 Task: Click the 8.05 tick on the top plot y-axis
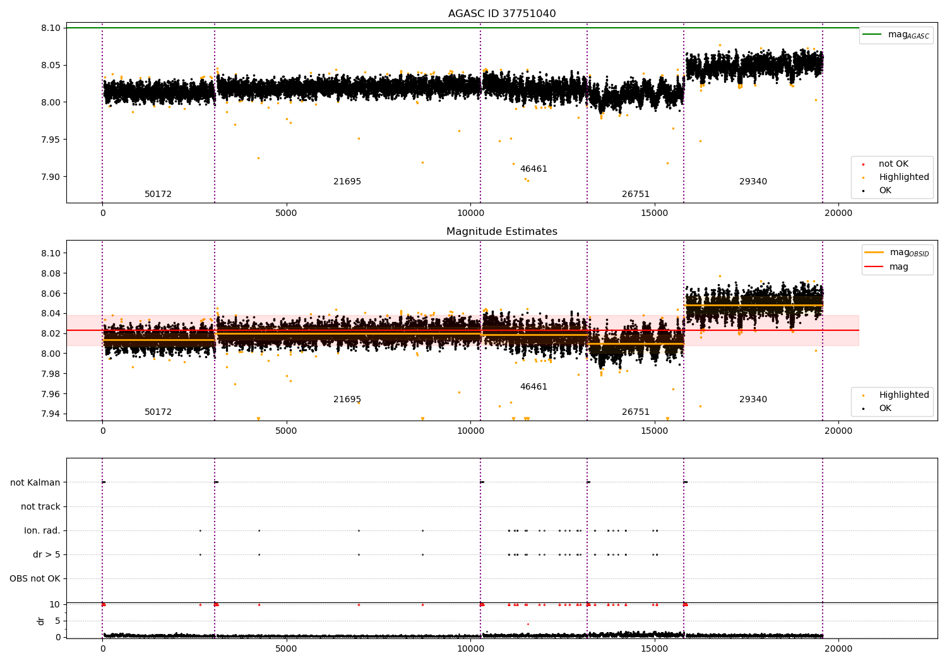tap(52, 65)
